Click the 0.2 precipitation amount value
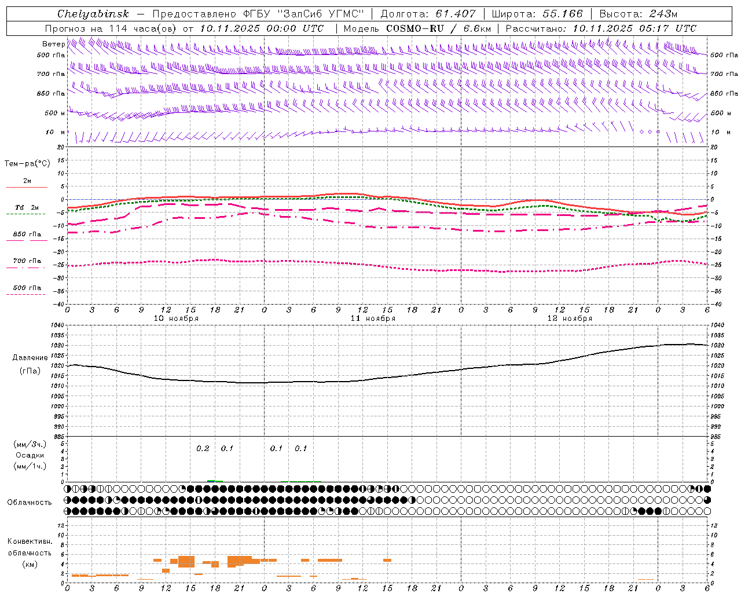Screen dimensions: 741x593 coord(203,449)
